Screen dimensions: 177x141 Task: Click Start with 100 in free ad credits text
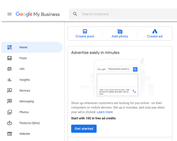pyautogui.click(x=93, y=118)
